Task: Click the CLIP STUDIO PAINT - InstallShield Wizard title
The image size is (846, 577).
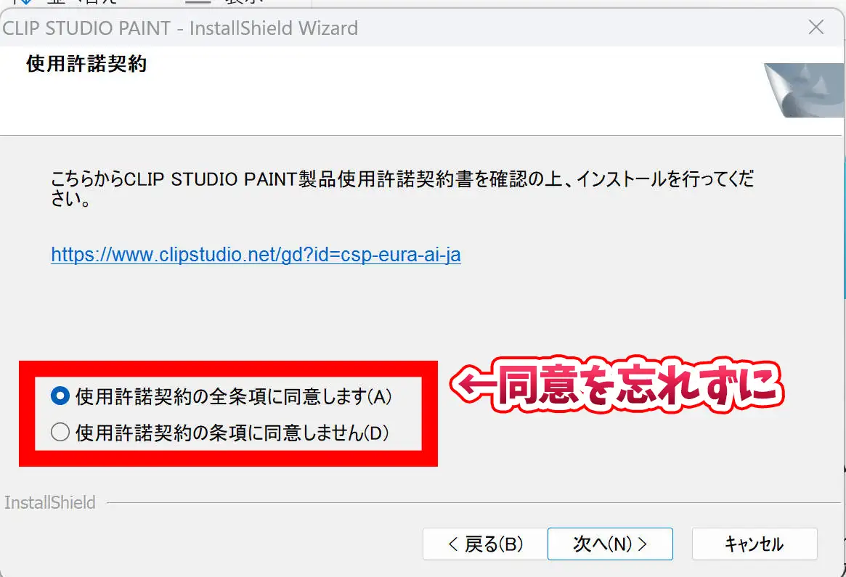Action: (x=180, y=28)
